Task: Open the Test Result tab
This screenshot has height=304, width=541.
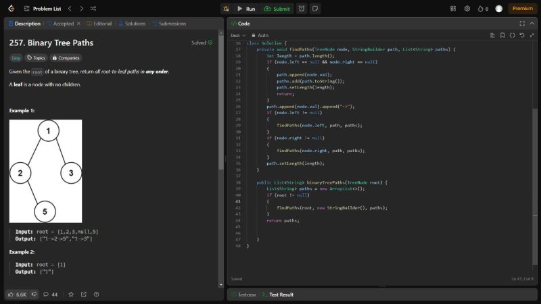Action: coord(278,295)
